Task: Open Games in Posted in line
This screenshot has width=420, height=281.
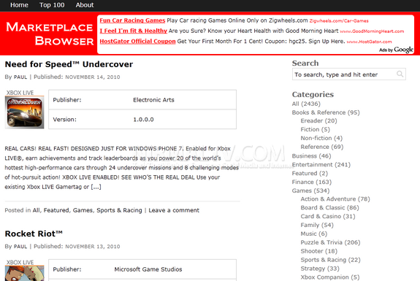Action: [x=83, y=210]
